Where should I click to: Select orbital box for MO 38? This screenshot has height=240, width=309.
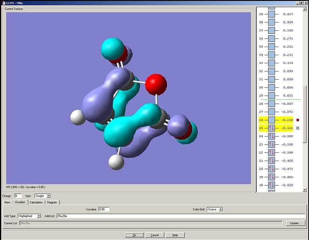point(271,22)
